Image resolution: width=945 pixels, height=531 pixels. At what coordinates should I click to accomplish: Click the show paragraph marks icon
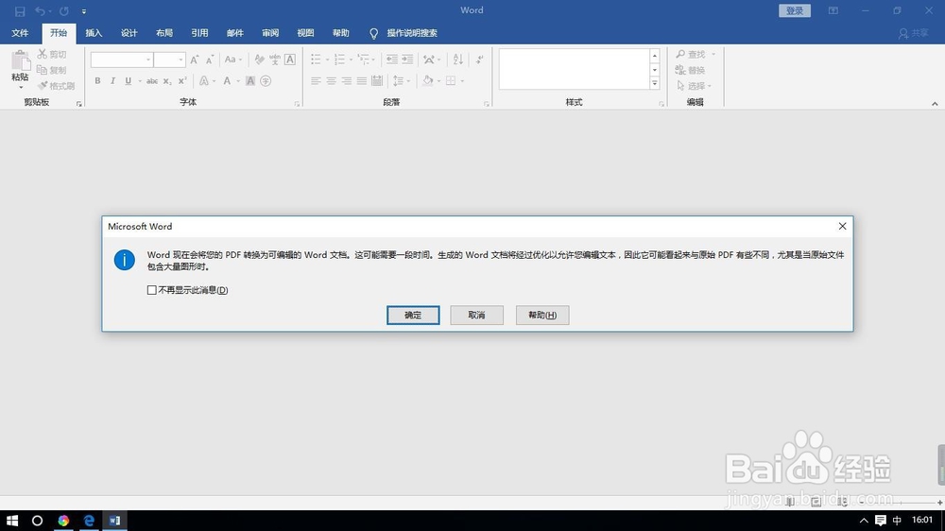479,60
